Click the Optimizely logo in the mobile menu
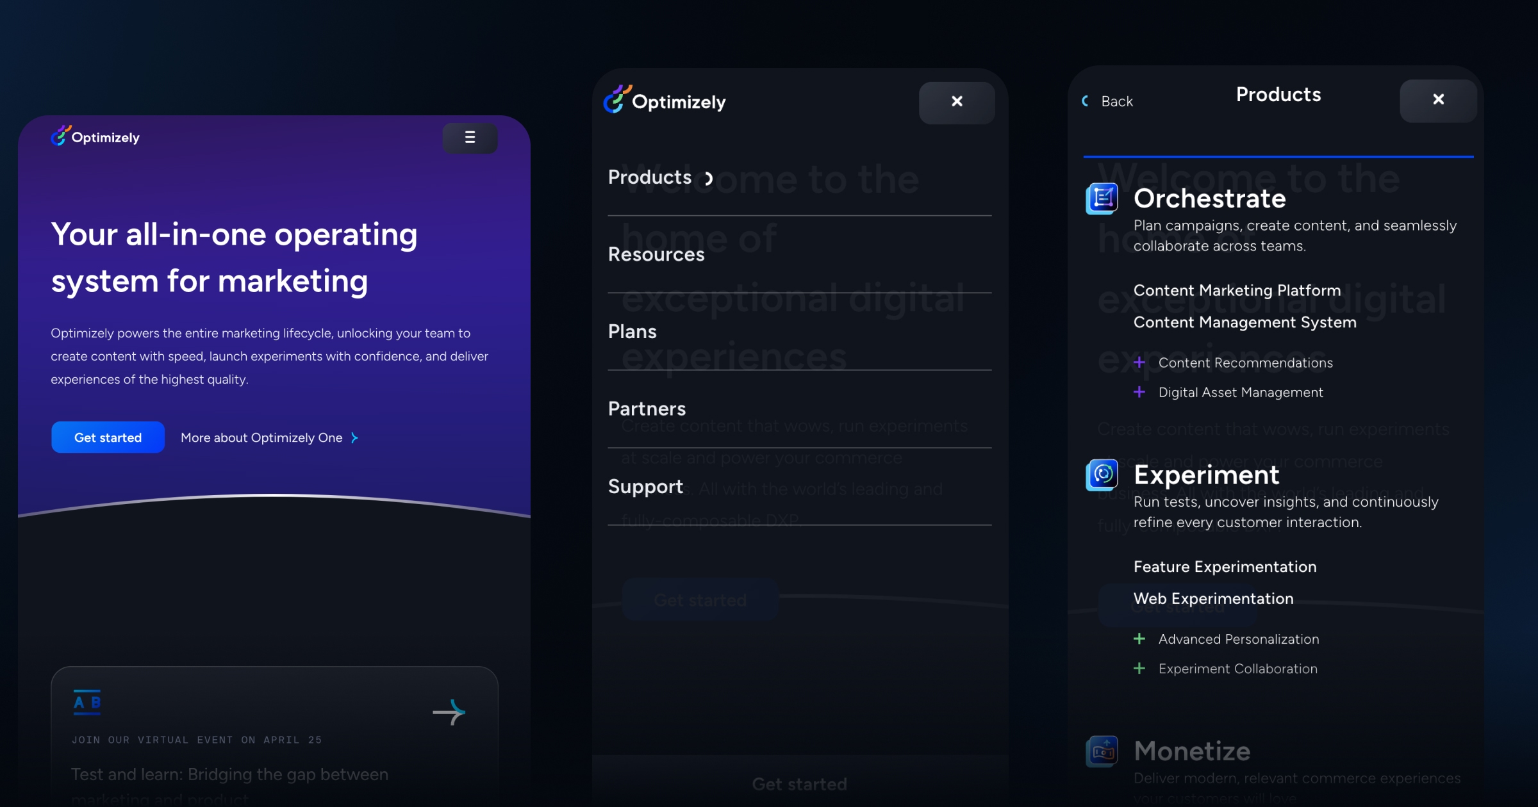 click(x=665, y=101)
